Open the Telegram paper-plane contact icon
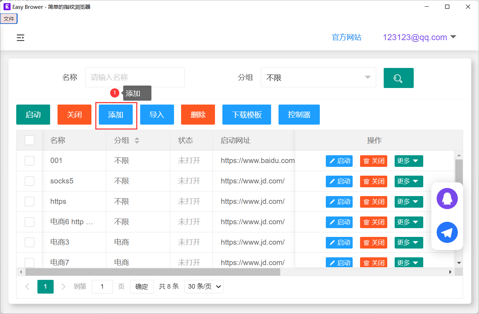 click(447, 232)
